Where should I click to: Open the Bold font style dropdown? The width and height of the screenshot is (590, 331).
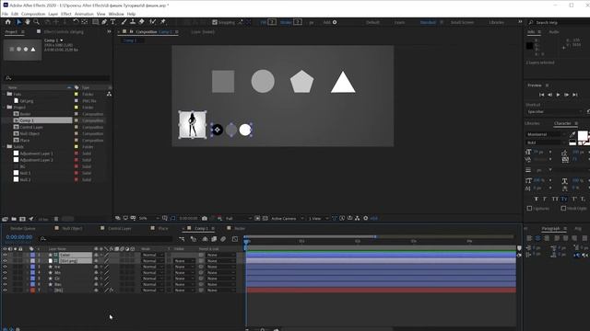[545, 143]
